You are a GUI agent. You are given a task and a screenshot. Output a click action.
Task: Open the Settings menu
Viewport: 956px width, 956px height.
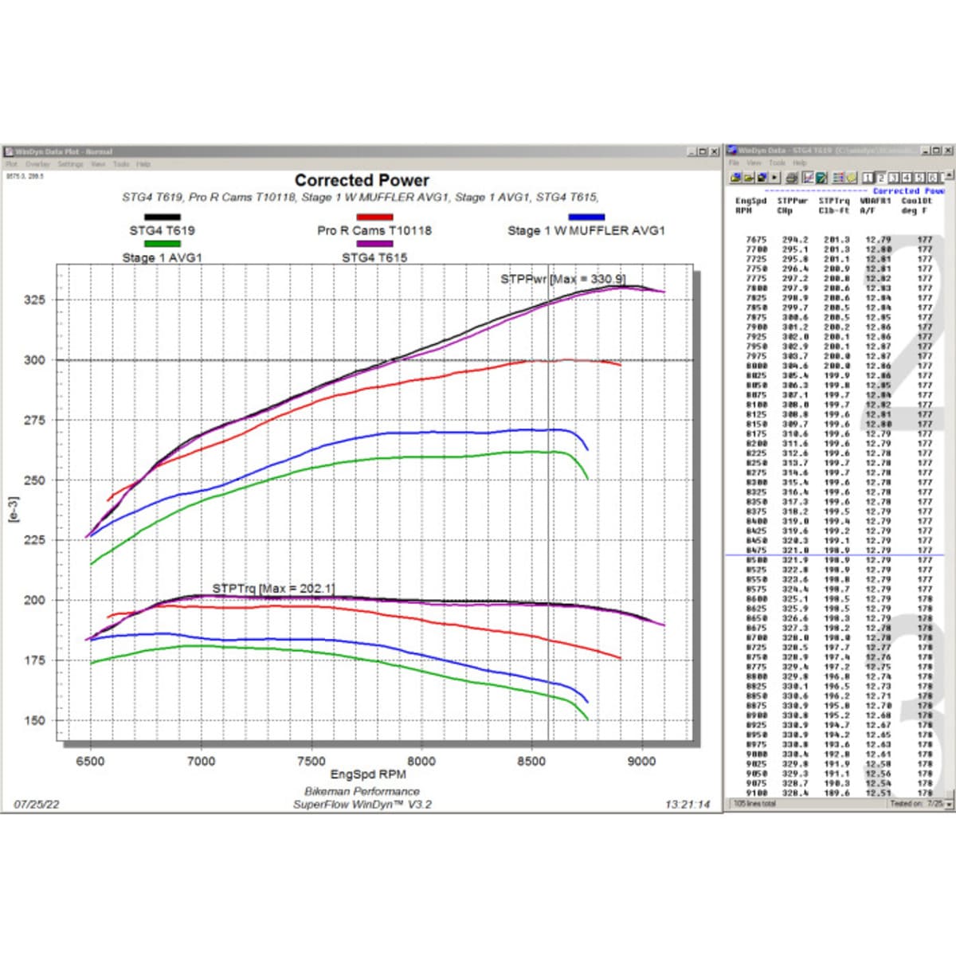click(x=70, y=163)
